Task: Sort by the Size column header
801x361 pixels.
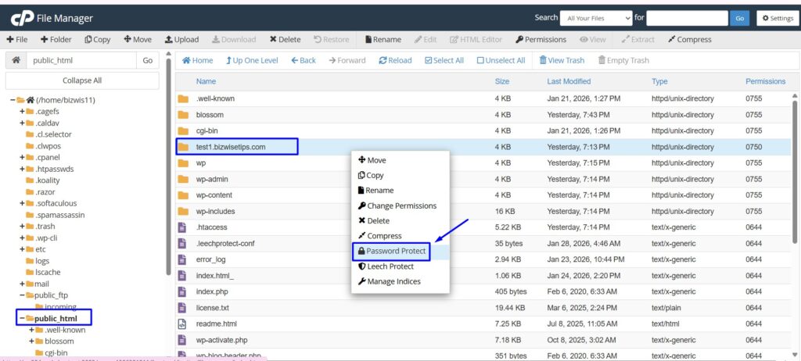Action: tap(502, 81)
